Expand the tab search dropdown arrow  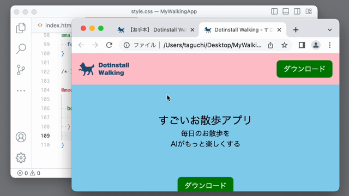(329, 30)
